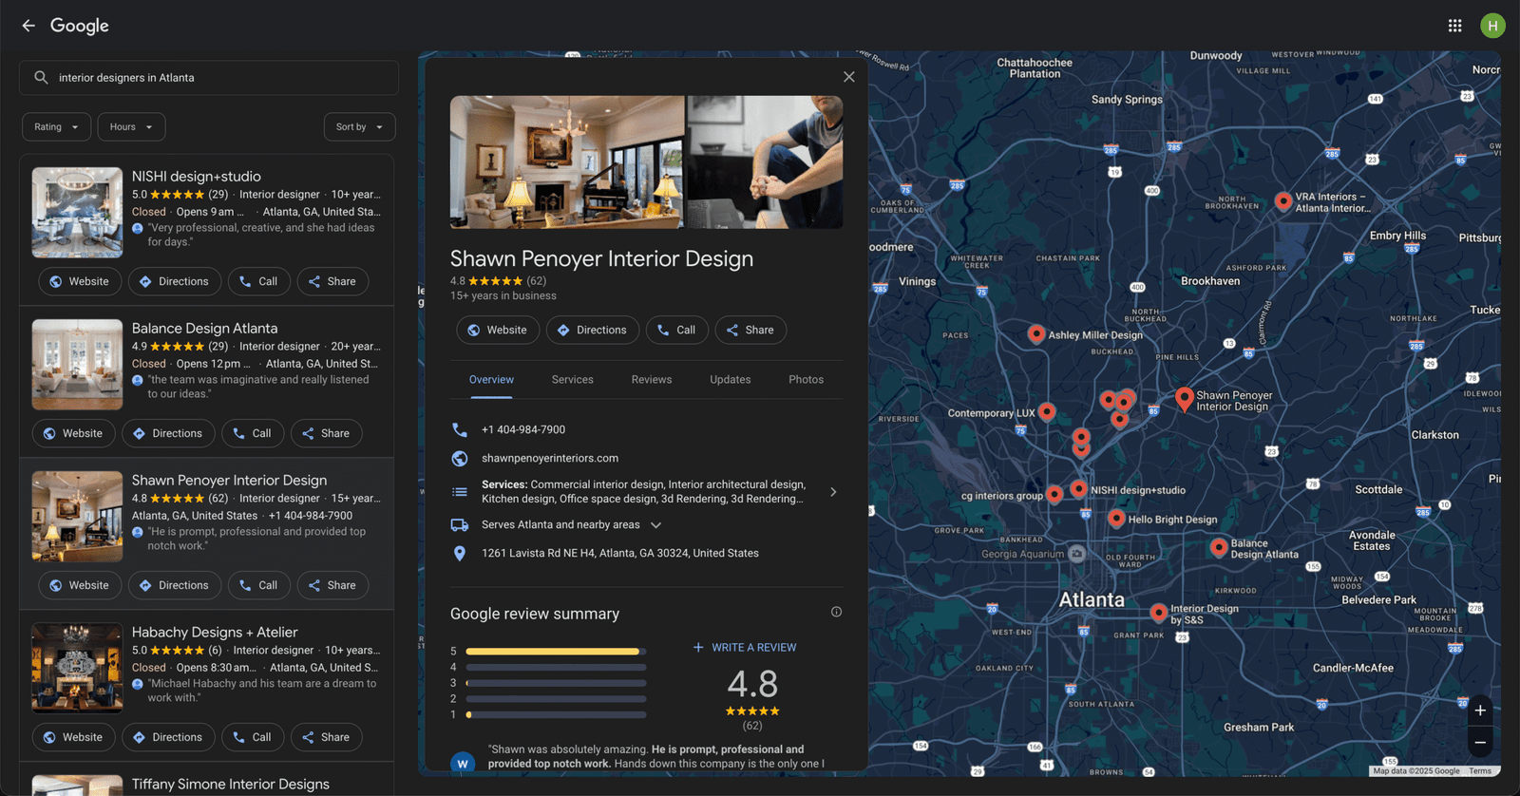Close the Shawn Penoyer details panel
1520x796 pixels.
(x=849, y=77)
